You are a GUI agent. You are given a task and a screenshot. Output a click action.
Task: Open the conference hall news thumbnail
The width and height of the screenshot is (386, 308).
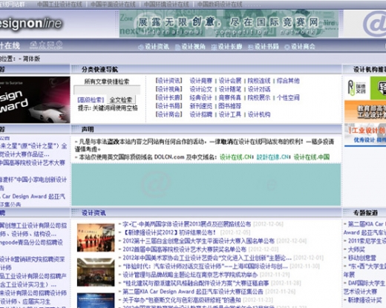pos(96,272)
